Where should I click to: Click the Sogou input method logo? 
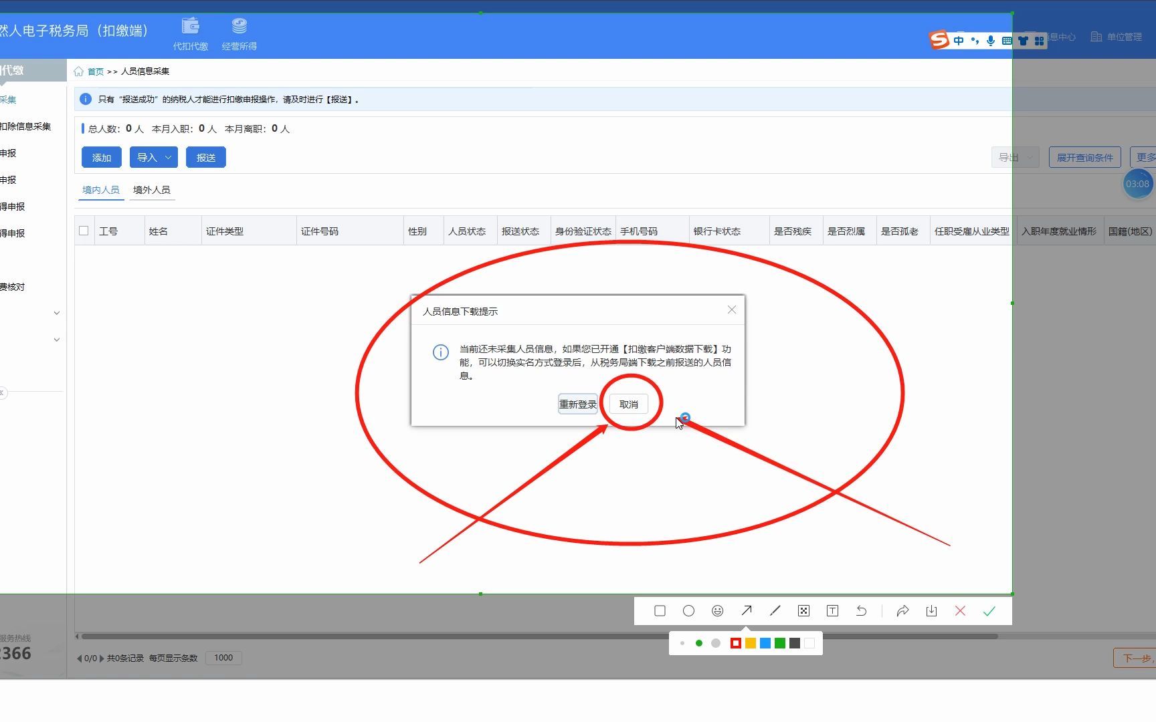939,40
